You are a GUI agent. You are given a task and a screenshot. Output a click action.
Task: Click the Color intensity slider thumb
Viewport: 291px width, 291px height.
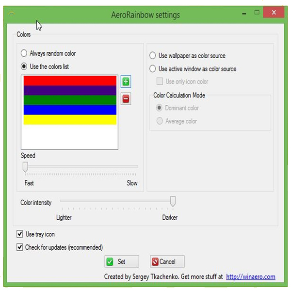tap(173, 201)
